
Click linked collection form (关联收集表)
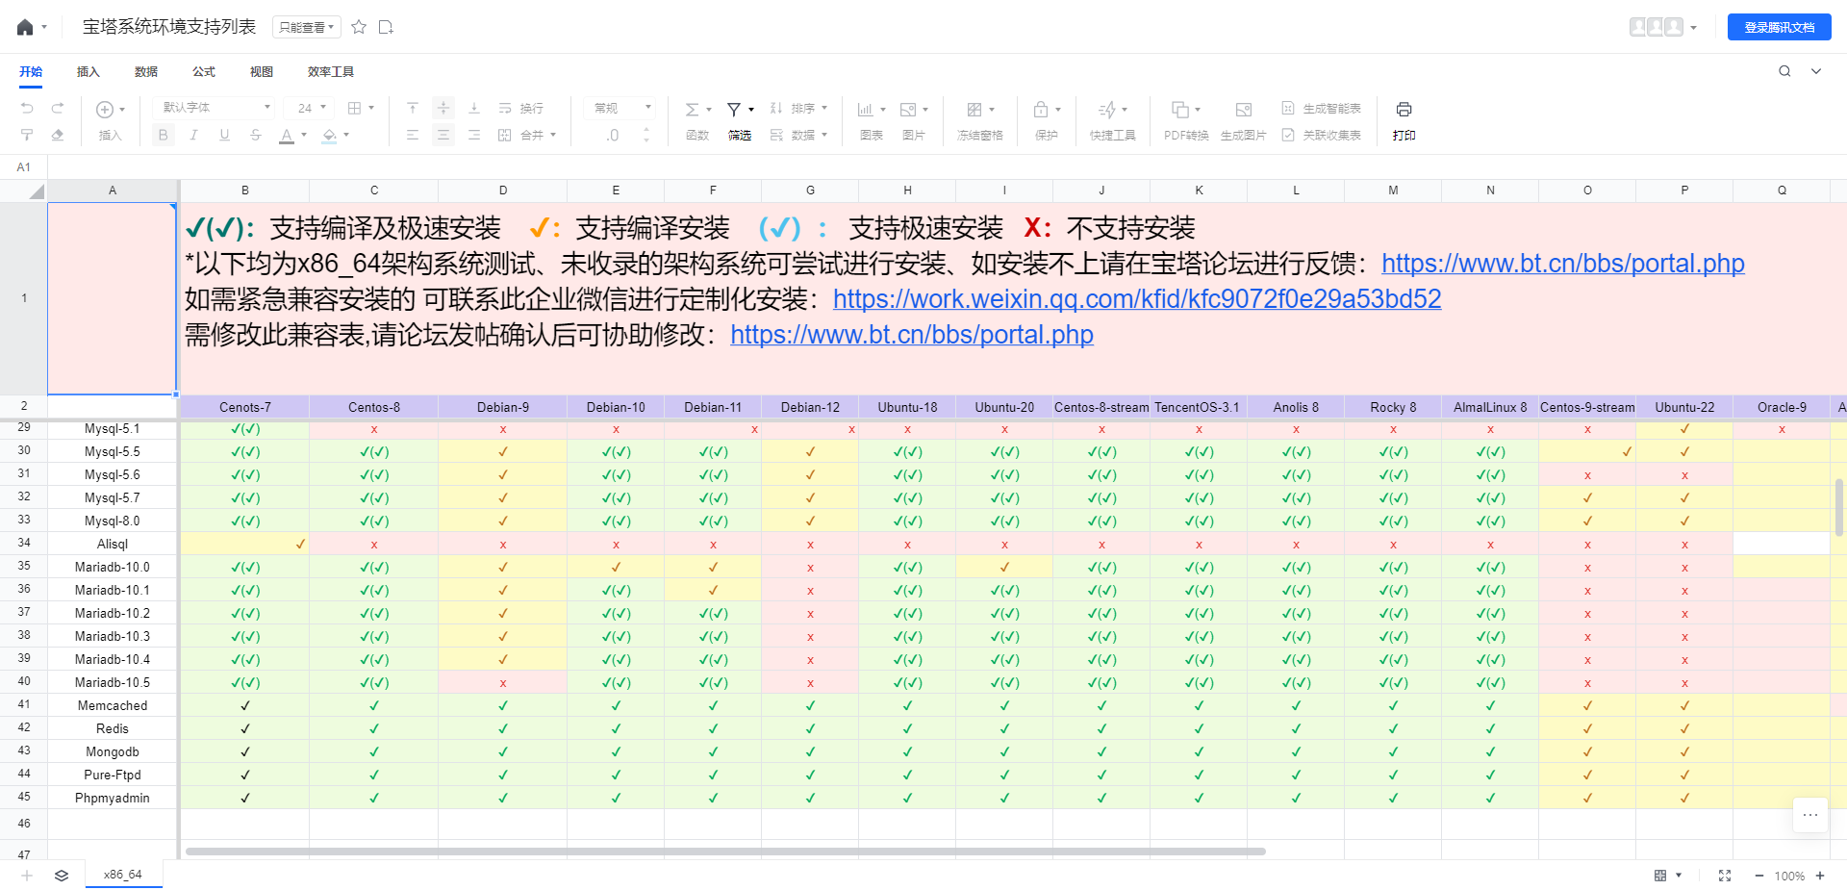point(1322,135)
